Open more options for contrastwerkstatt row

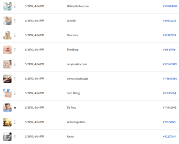(x=15, y=79)
